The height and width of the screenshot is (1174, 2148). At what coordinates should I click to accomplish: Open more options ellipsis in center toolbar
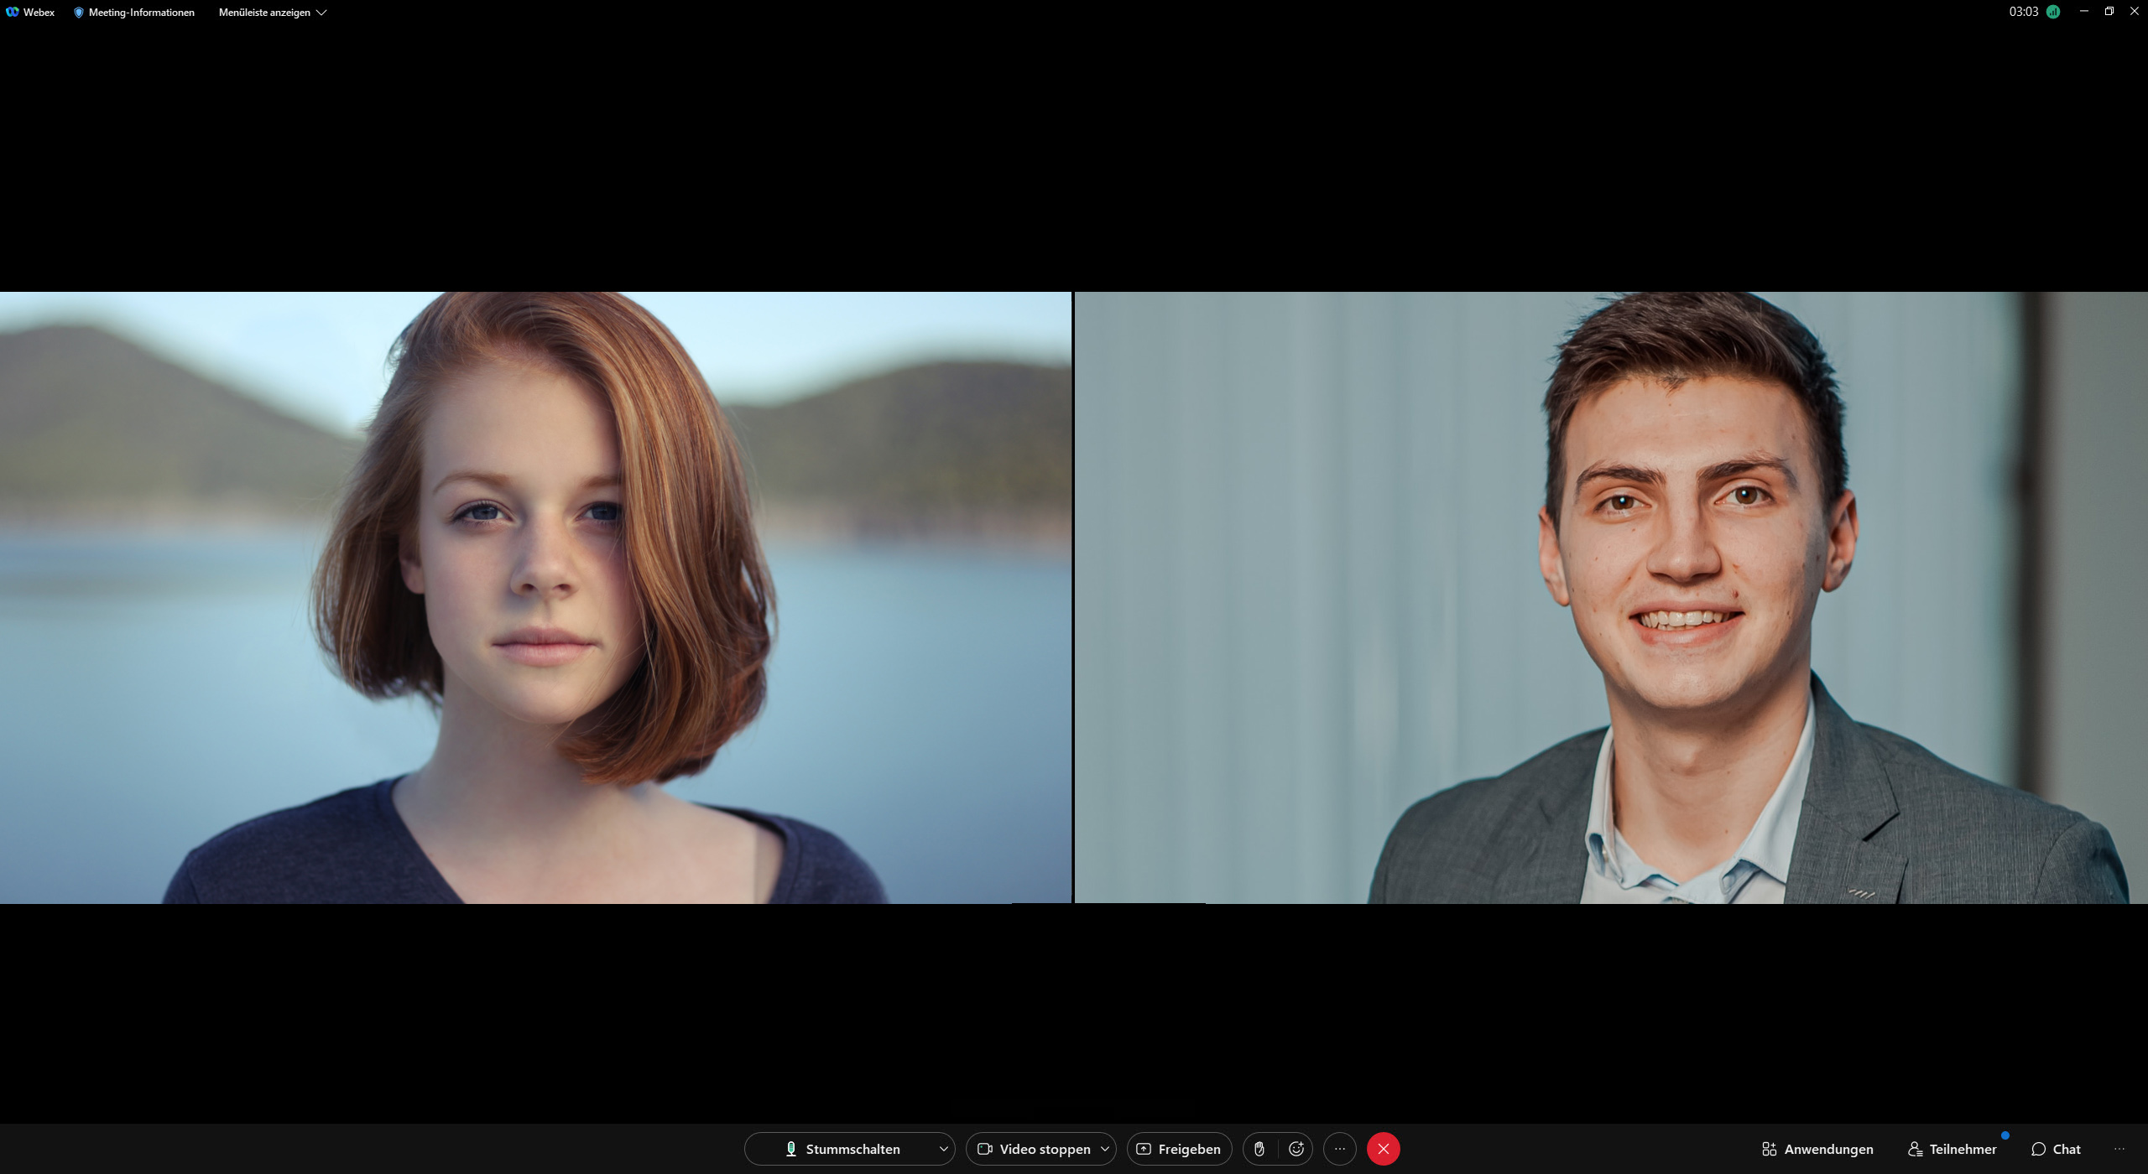pos(1340,1149)
